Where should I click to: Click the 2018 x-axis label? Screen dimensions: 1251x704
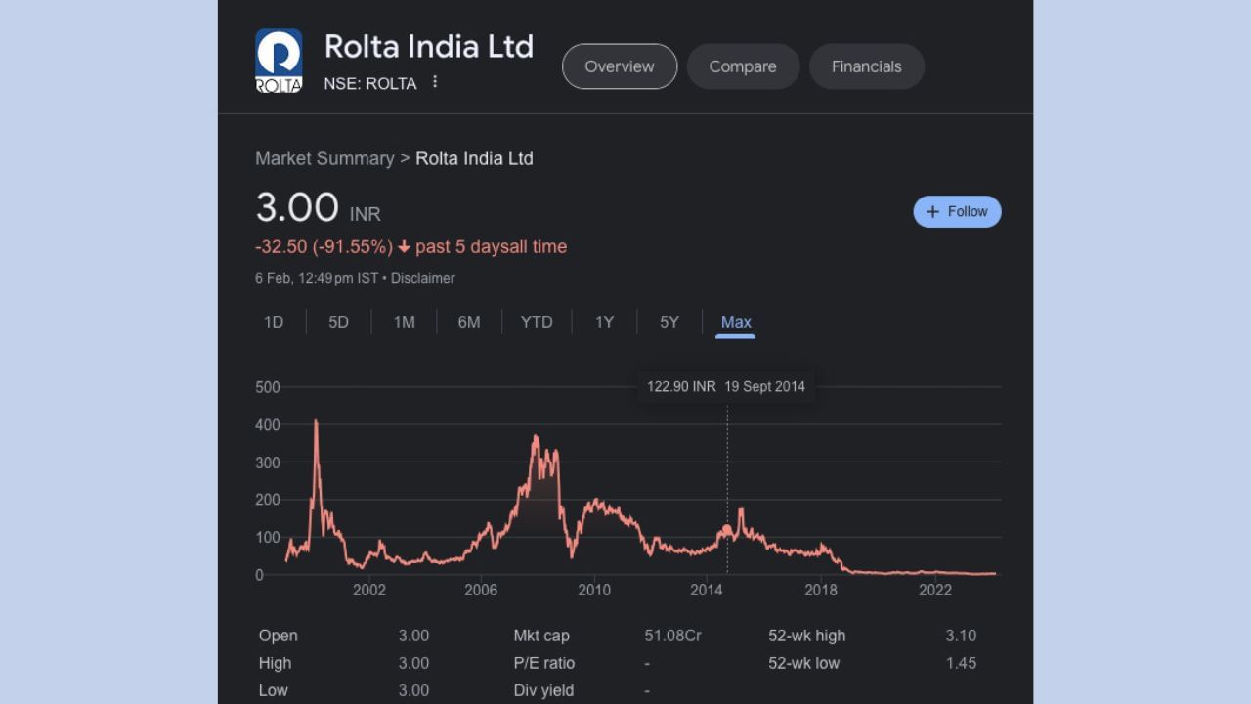[821, 590]
